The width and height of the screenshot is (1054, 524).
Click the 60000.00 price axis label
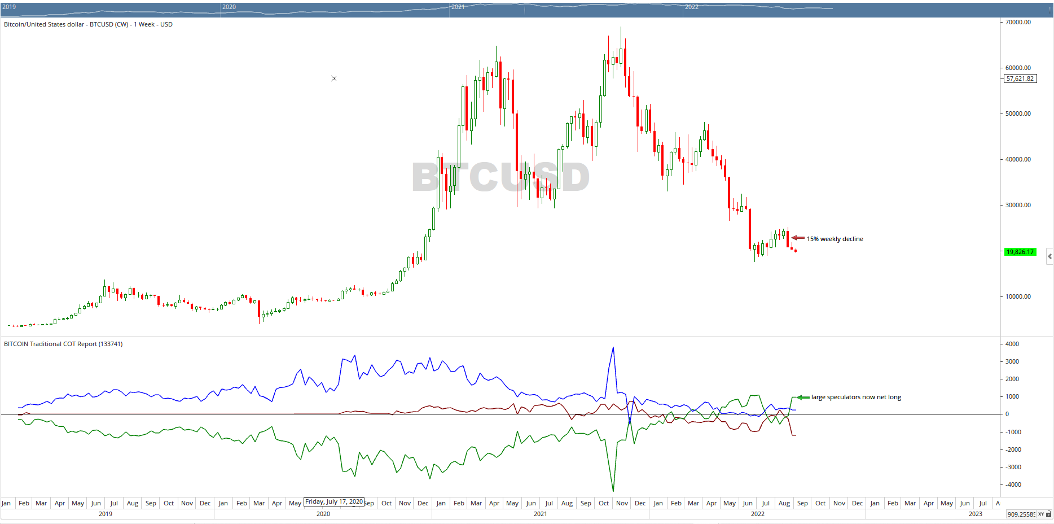1018,68
